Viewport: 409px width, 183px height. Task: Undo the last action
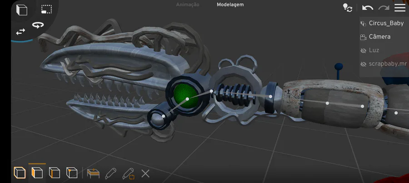(x=368, y=8)
